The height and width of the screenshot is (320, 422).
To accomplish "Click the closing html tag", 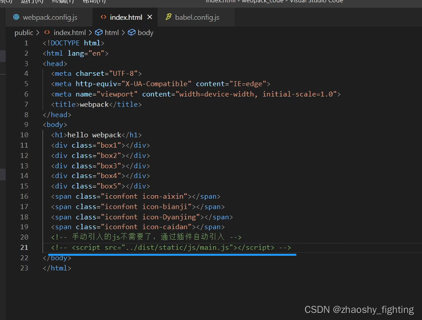I will pyautogui.click(x=57, y=268).
